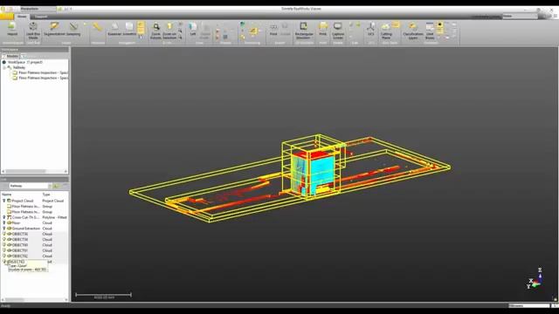
Task: Select the Ground Extraction list row
Action: click(34, 229)
